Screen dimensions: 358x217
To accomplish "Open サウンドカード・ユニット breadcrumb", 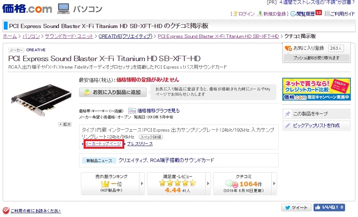I will 69,36.
